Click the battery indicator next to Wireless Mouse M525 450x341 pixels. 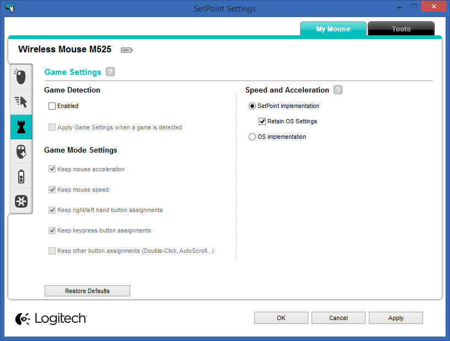pos(127,50)
